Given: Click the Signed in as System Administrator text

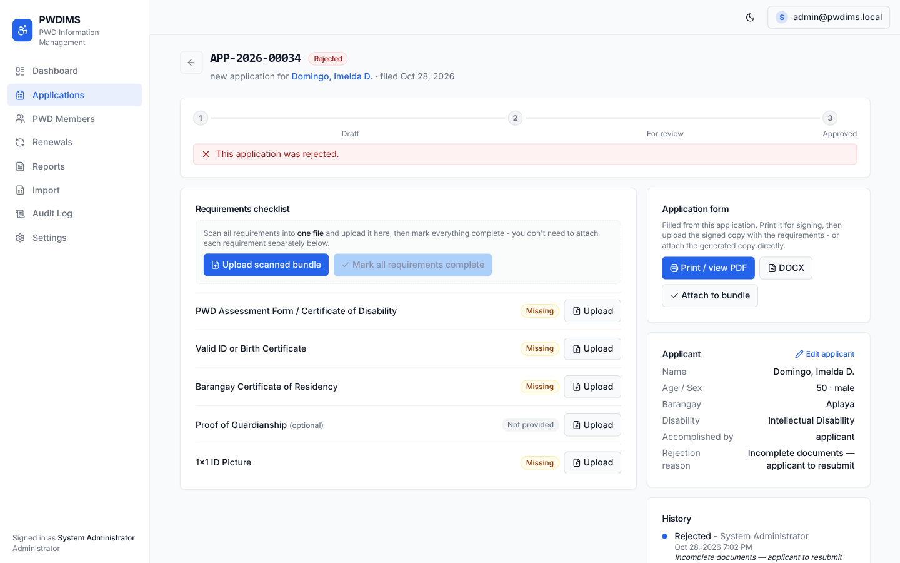Looking at the screenshot, I should pos(74,538).
